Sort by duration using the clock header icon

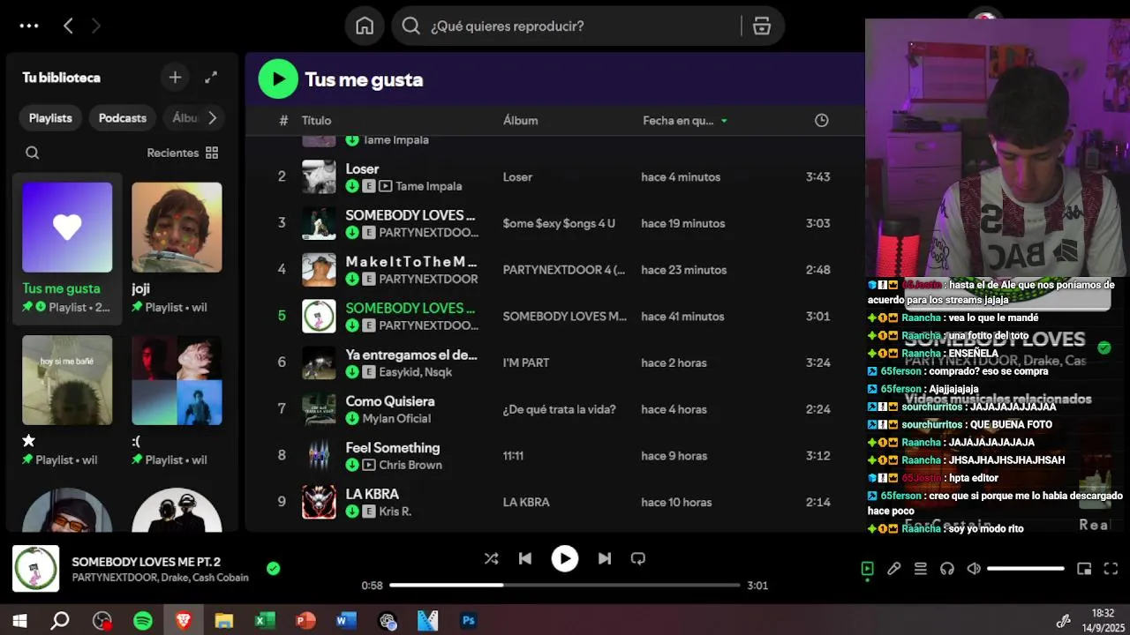pos(821,120)
